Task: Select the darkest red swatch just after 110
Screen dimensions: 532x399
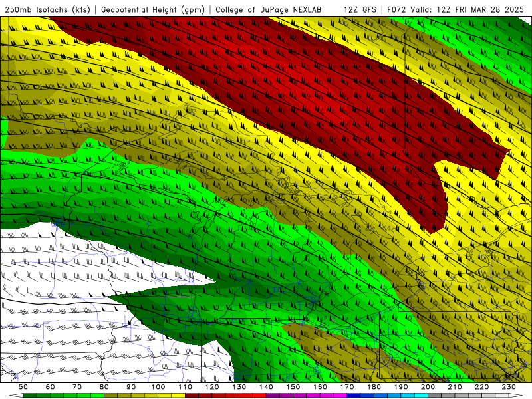Action: [x=192, y=396]
